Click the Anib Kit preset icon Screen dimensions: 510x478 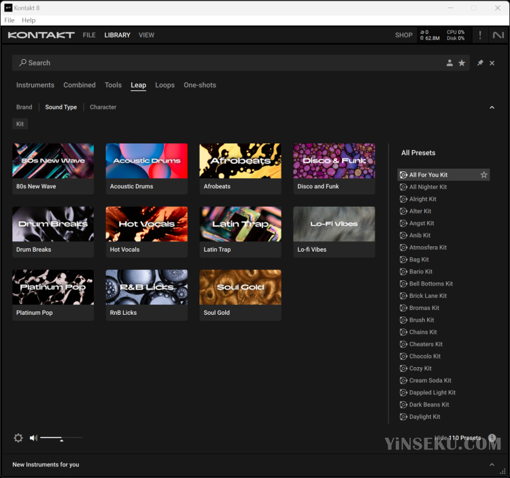(x=403, y=235)
